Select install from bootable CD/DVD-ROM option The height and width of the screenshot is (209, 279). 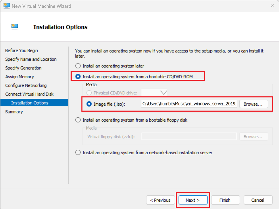click(78, 77)
